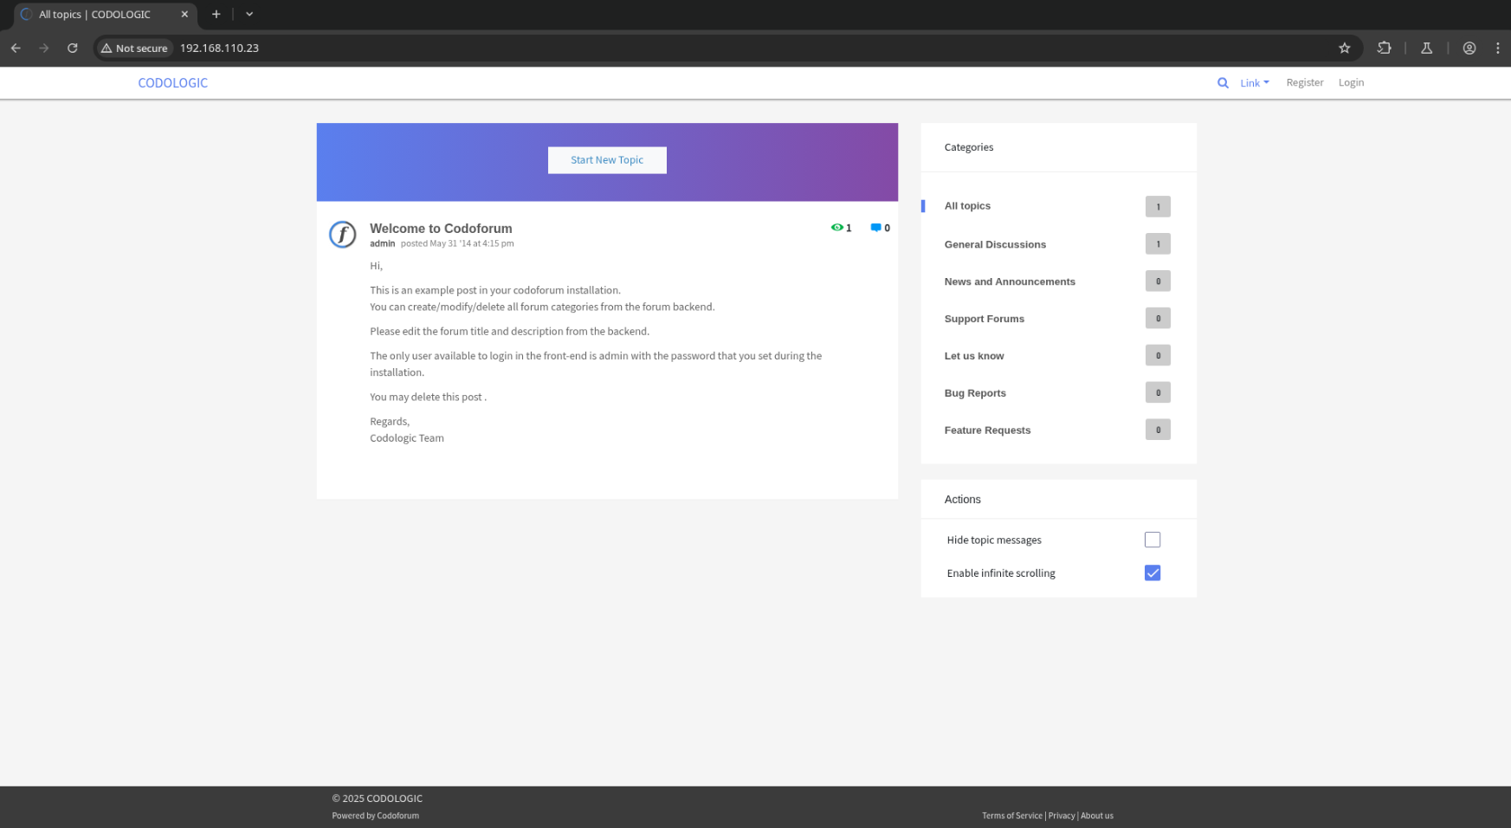Open the Chrome labs flask icon
The height and width of the screenshot is (828, 1511).
[1426, 49]
